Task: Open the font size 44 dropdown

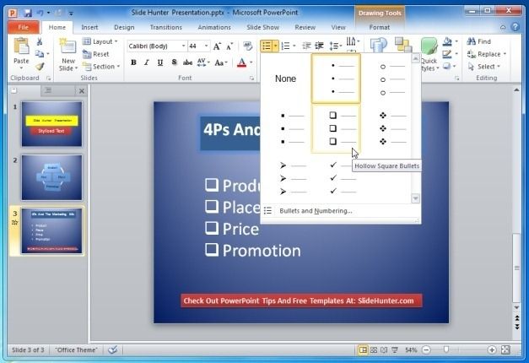Action: click(206, 46)
